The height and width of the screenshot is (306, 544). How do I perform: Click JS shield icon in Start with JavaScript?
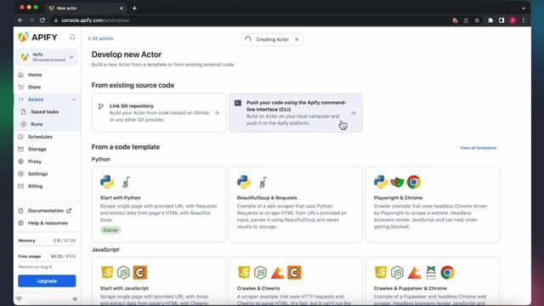(x=107, y=272)
